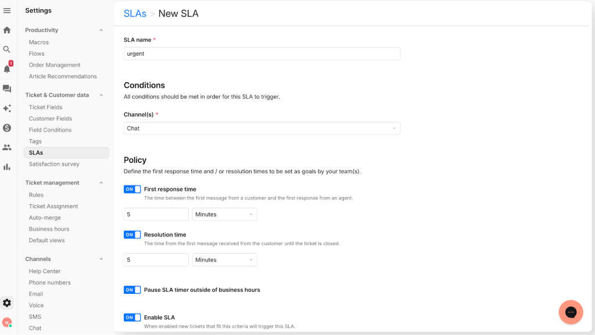Turn off First response time toggle
This screenshot has width=595, height=335.
pyautogui.click(x=132, y=190)
